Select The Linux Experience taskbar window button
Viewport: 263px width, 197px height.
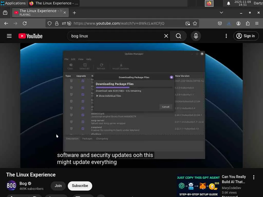click(54, 3)
